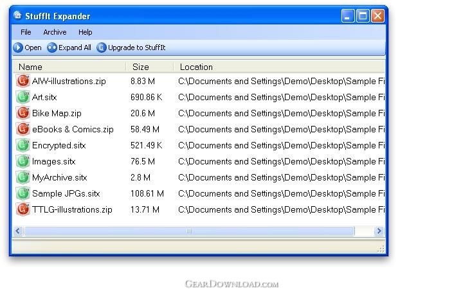
Task: Click the size value 521.49 K
Action: 146,145
